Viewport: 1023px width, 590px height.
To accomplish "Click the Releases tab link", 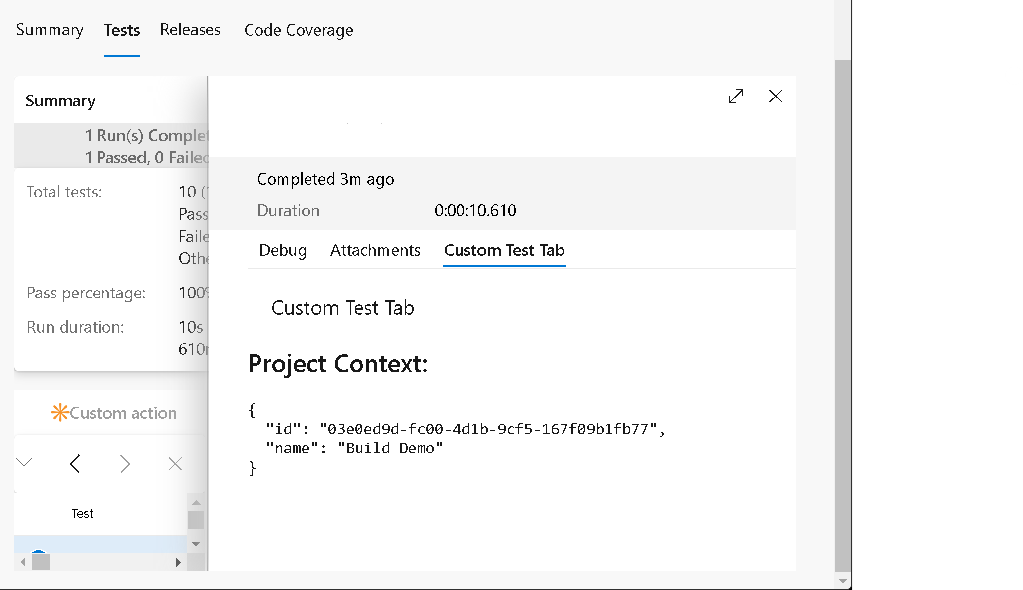I will point(190,30).
